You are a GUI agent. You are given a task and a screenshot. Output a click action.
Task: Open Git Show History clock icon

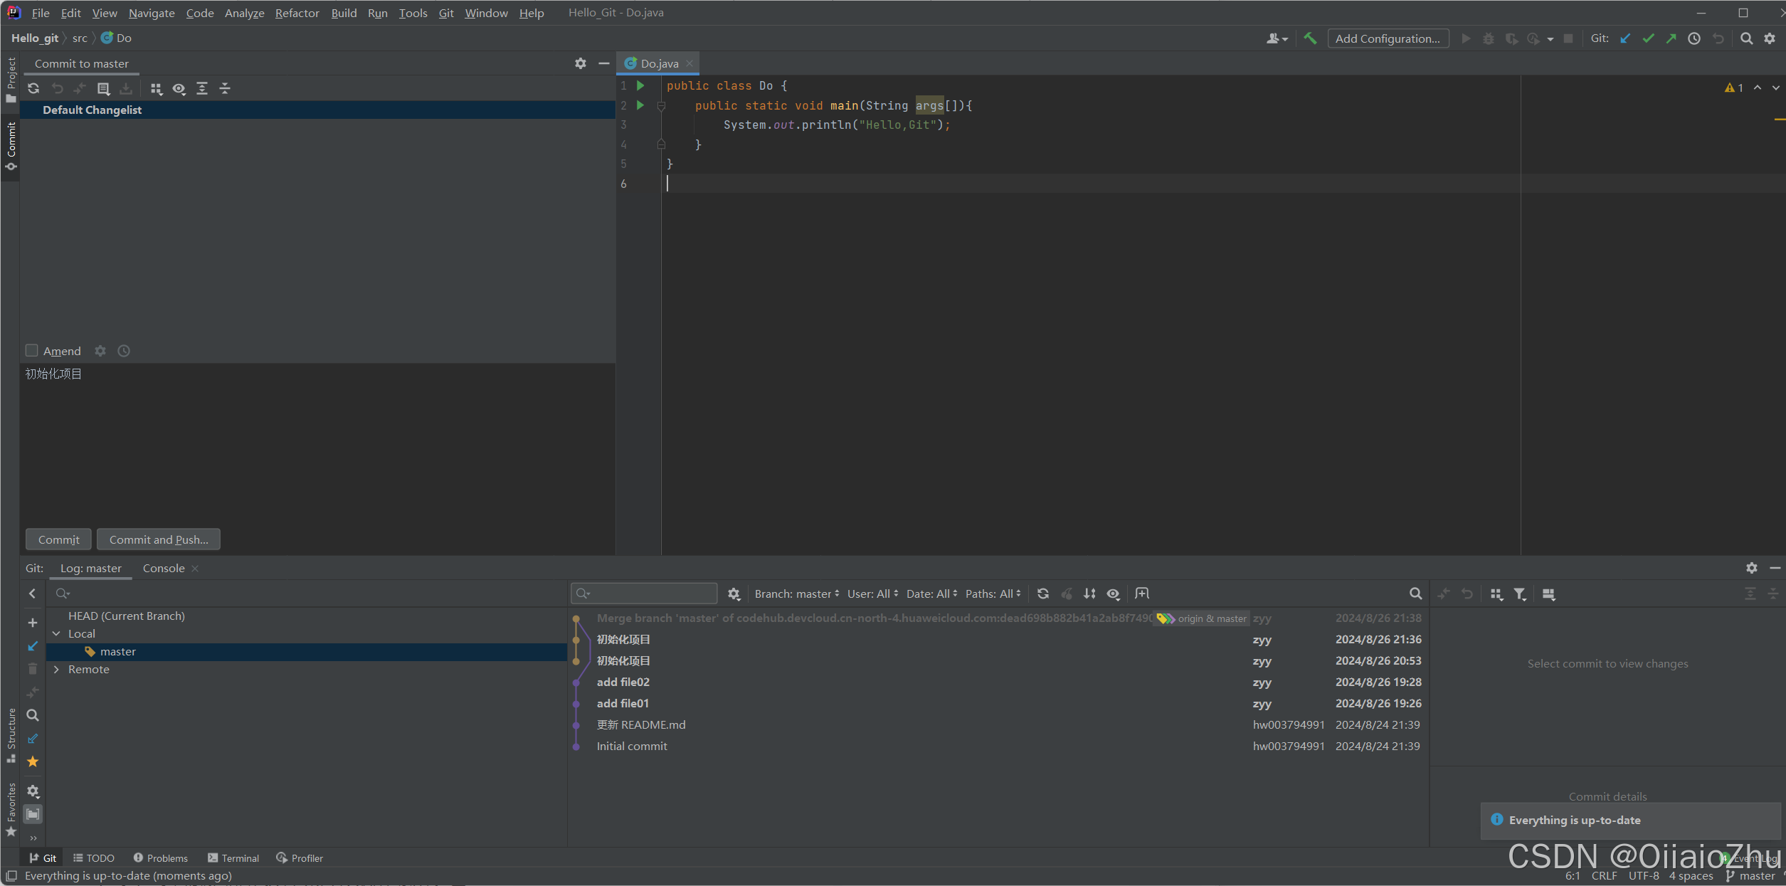(x=1694, y=38)
